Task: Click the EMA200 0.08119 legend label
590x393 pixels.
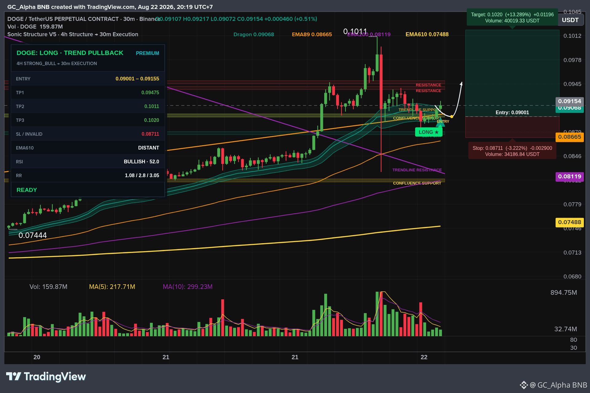Action: point(369,34)
